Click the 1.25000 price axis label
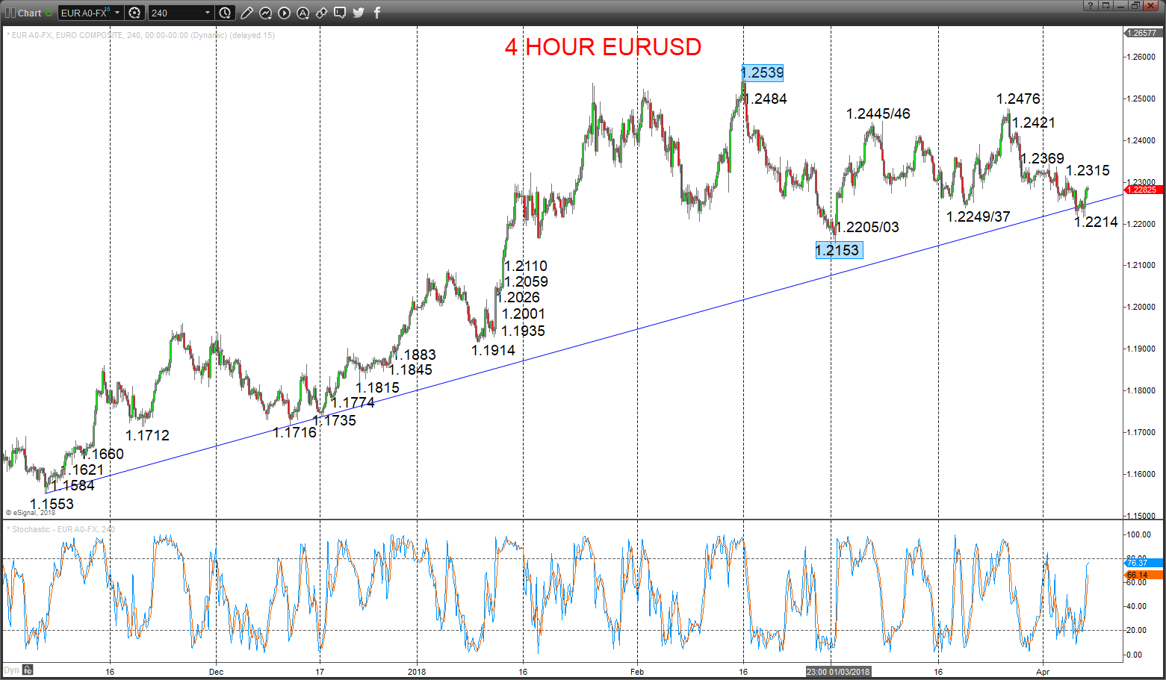This screenshot has height=680, width=1166. [x=1143, y=99]
